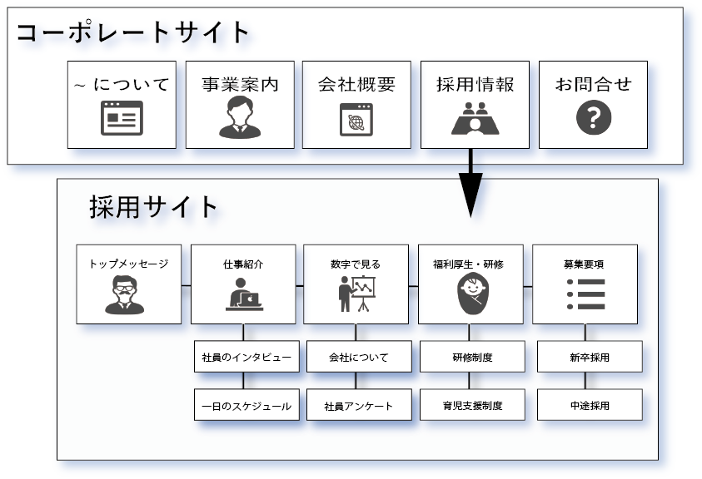
Task: Select the 新卒採用 box
Action: click(x=590, y=357)
